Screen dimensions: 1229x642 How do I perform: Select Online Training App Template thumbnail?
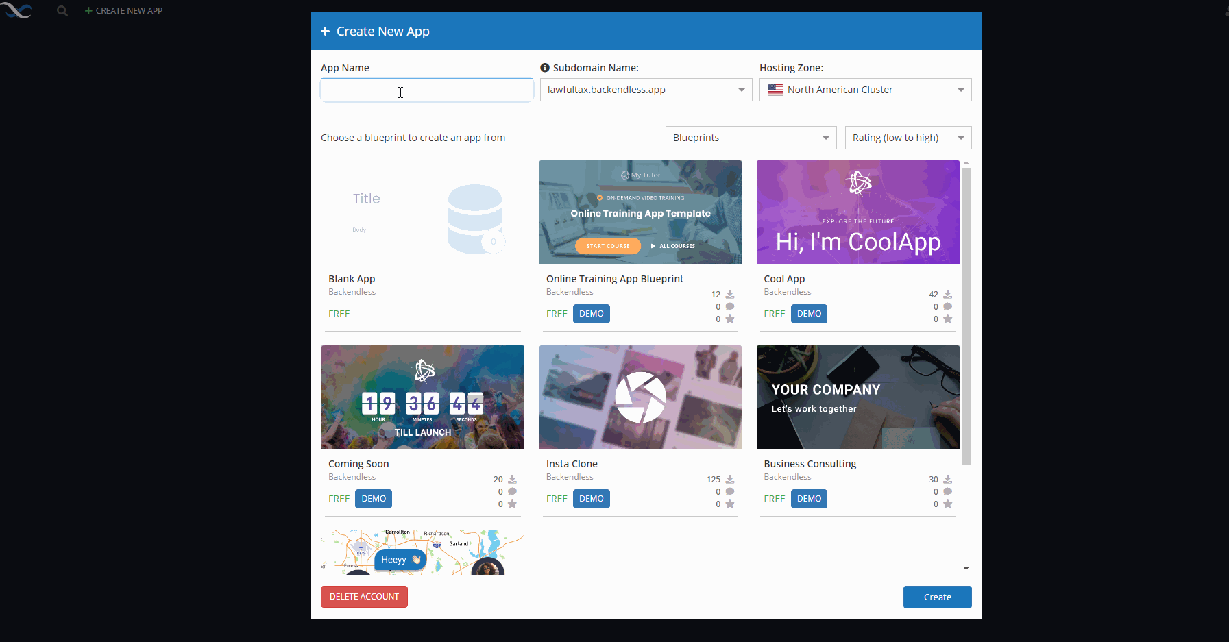coord(640,212)
